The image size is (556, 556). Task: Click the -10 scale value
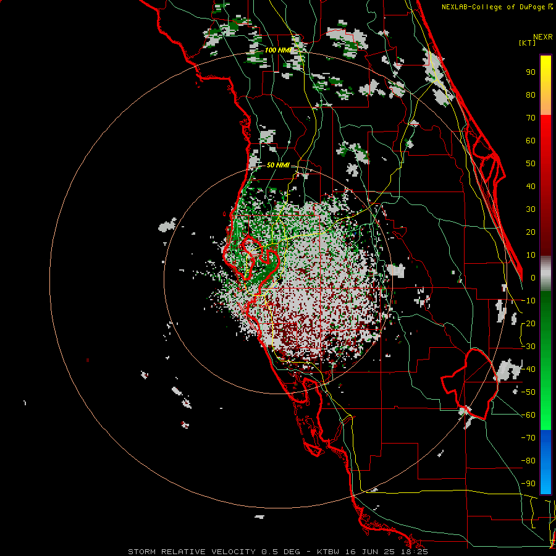[x=528, y=301]
